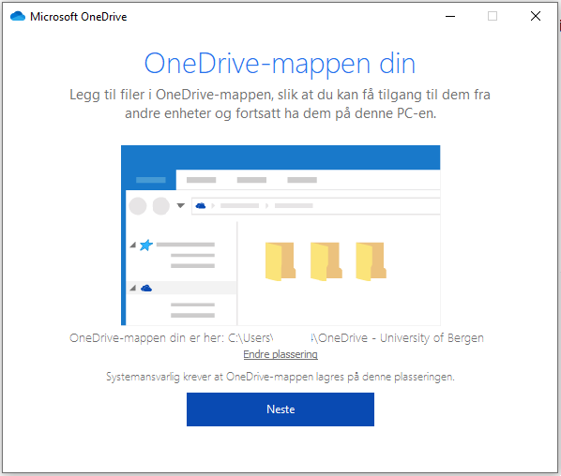The image size is (561, 476).
Task: Collapse the triangle next to the star
Action: pos(132,245)
